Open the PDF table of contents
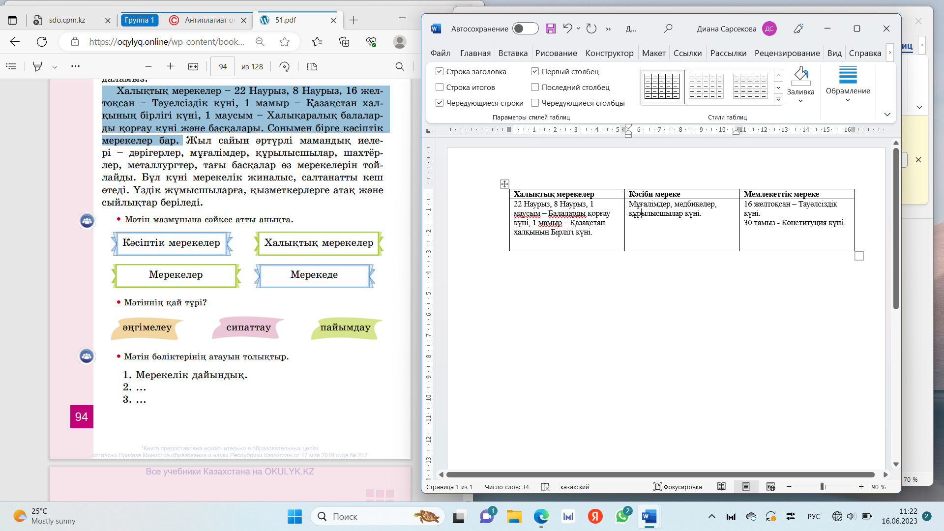Screen dimensions: 944x531 (x=11, y=66)
